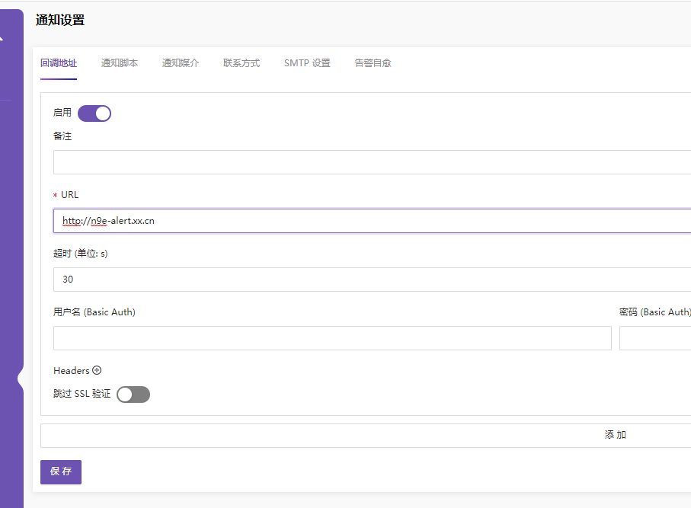The width and height of the screenshot is (691, 508).
Task: Open the 联系方式 tab
Action: tap(241, 63)
